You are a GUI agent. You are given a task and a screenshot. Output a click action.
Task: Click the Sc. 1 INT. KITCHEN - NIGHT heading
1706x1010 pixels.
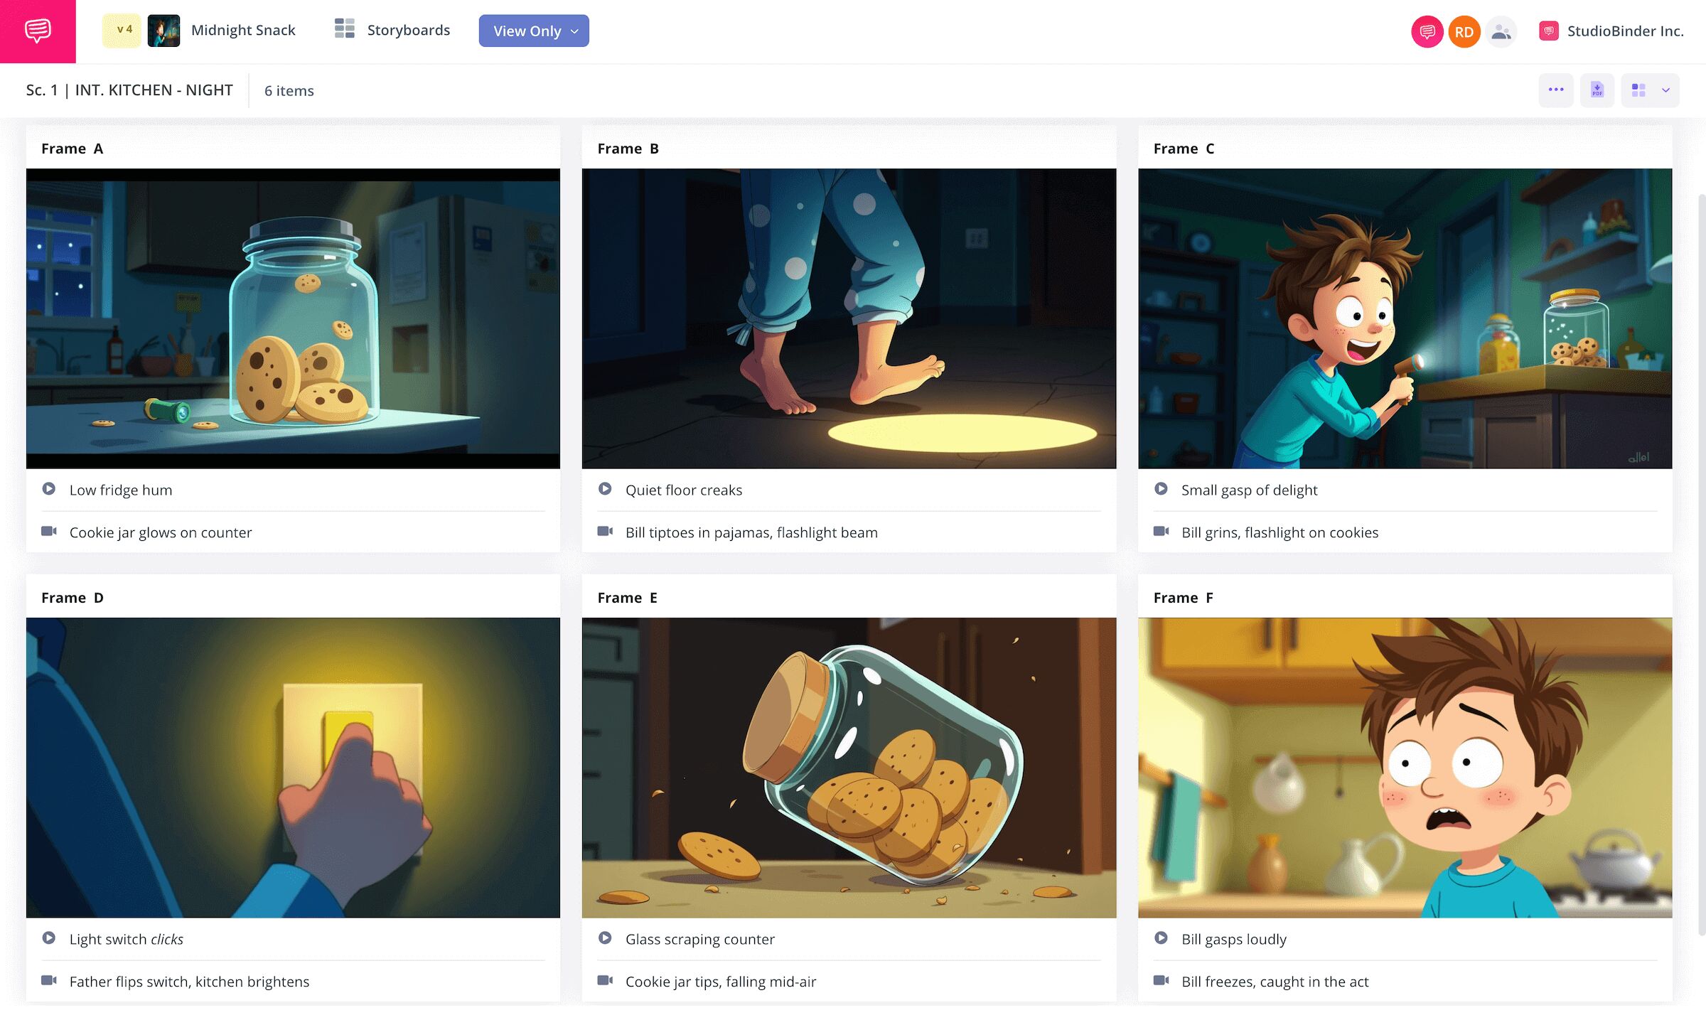point(129,90)
